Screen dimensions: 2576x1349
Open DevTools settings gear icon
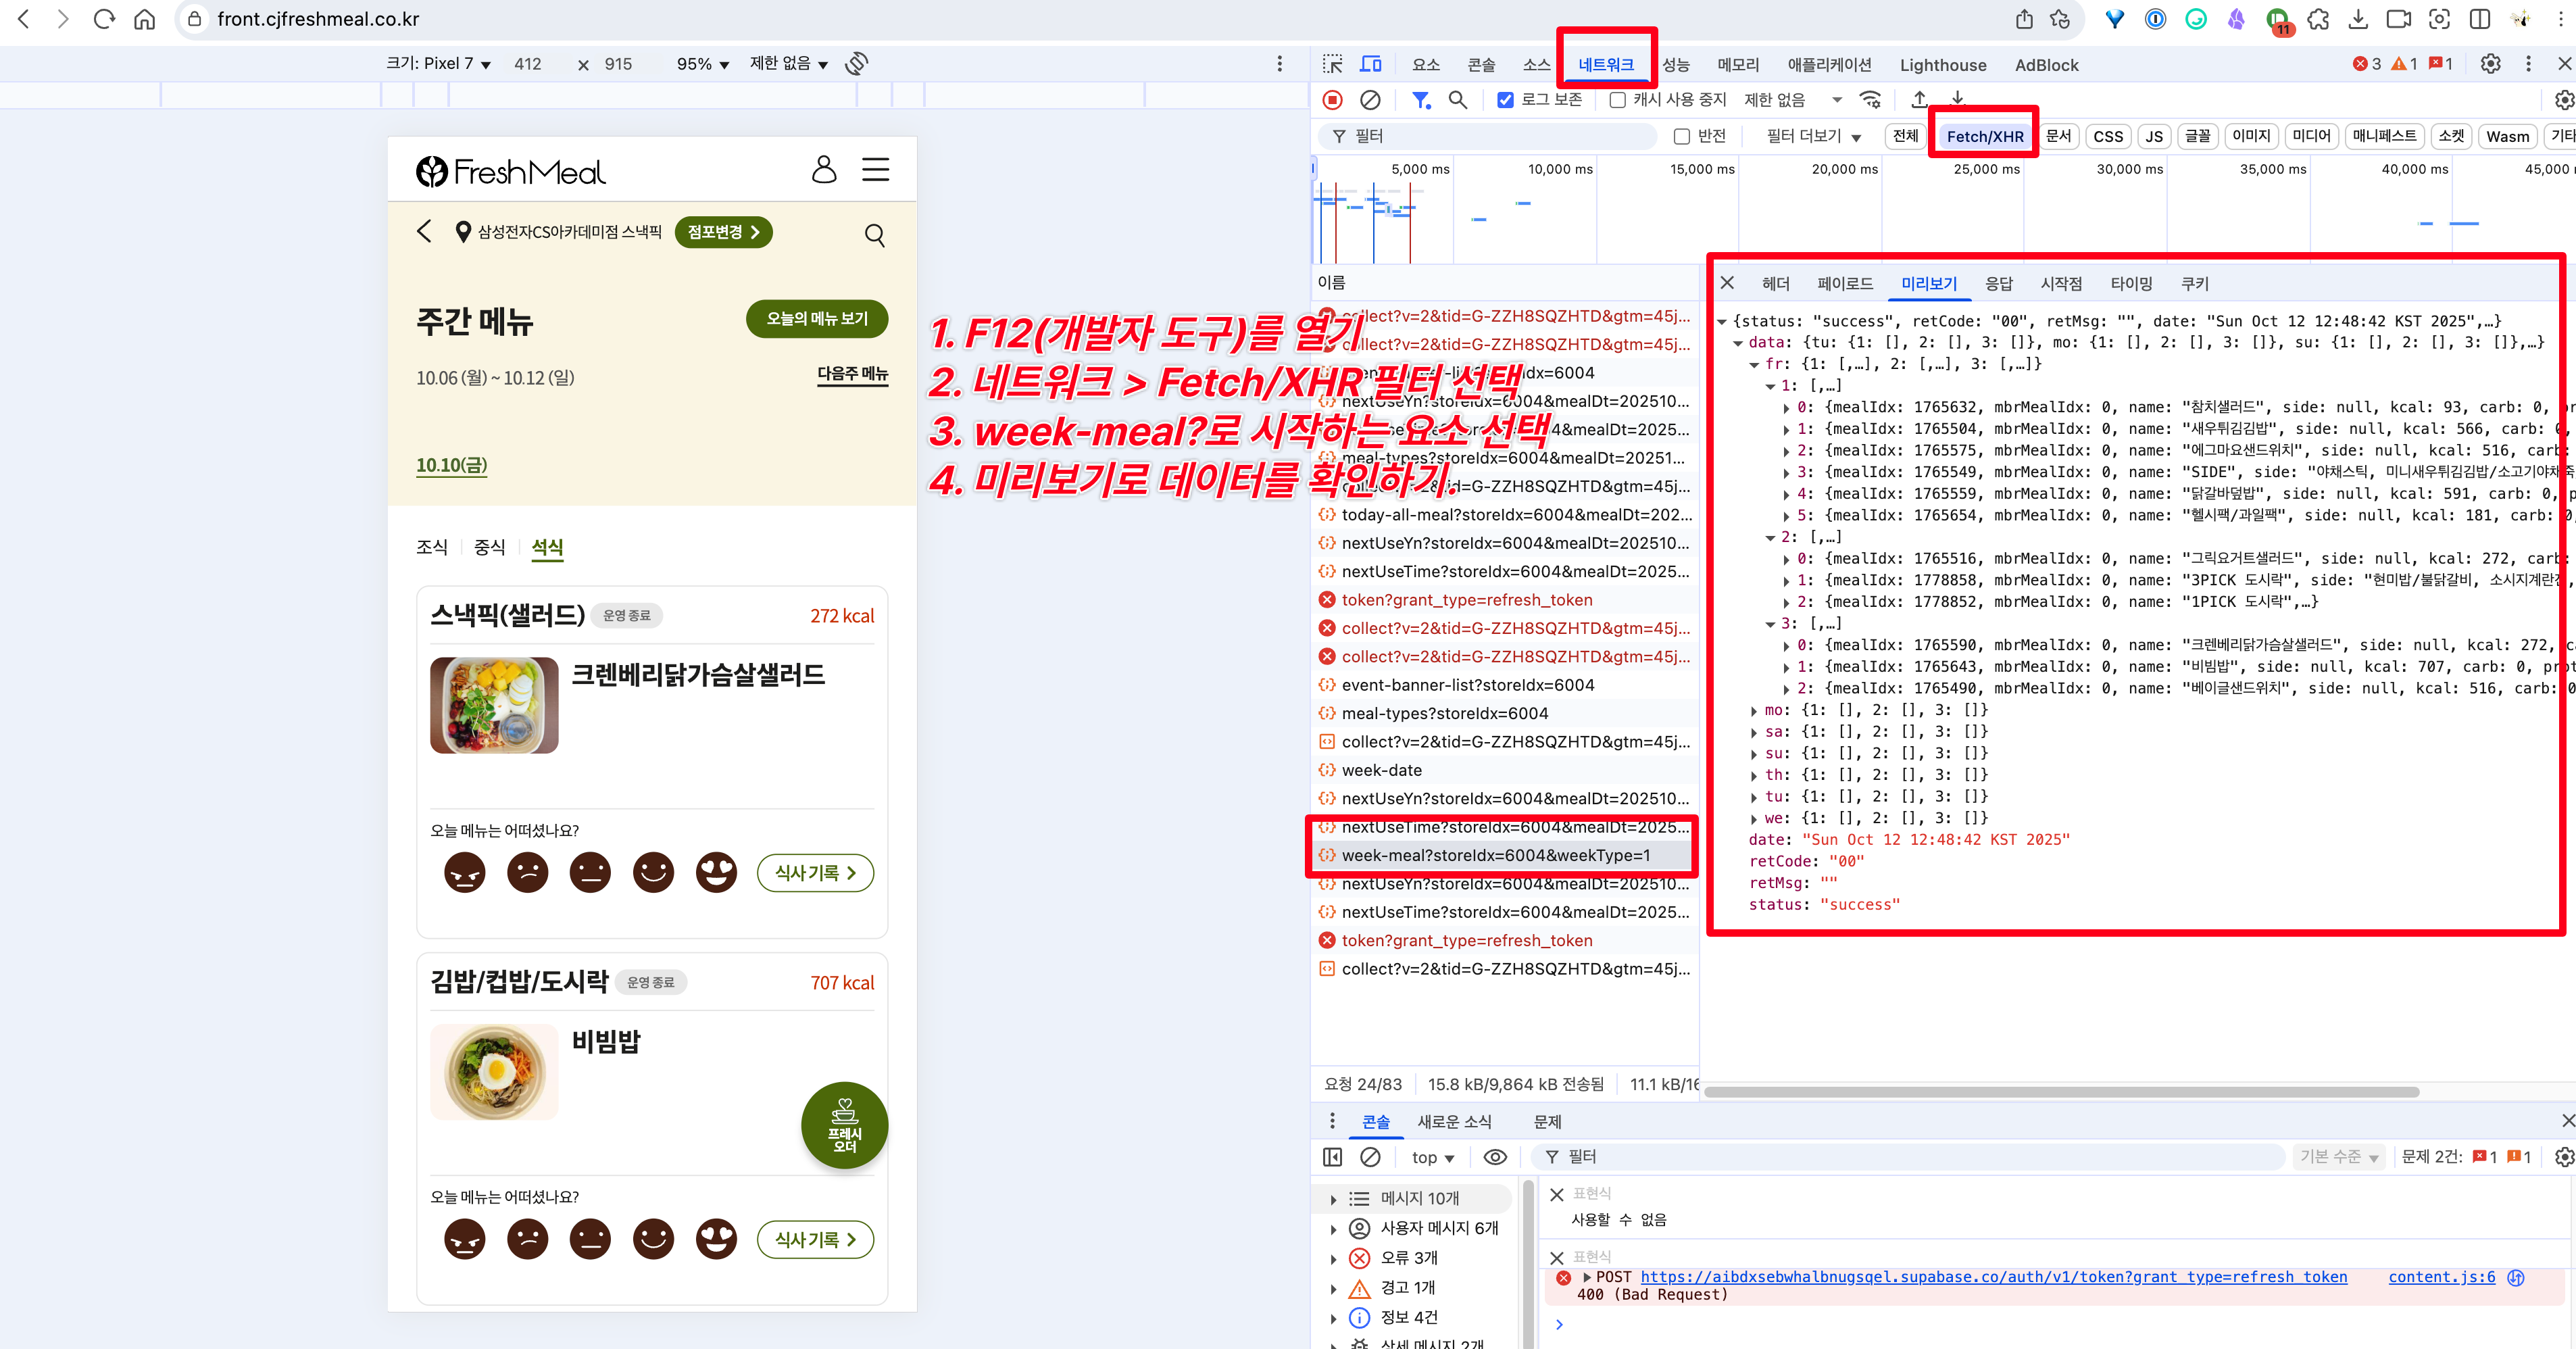2490,65
